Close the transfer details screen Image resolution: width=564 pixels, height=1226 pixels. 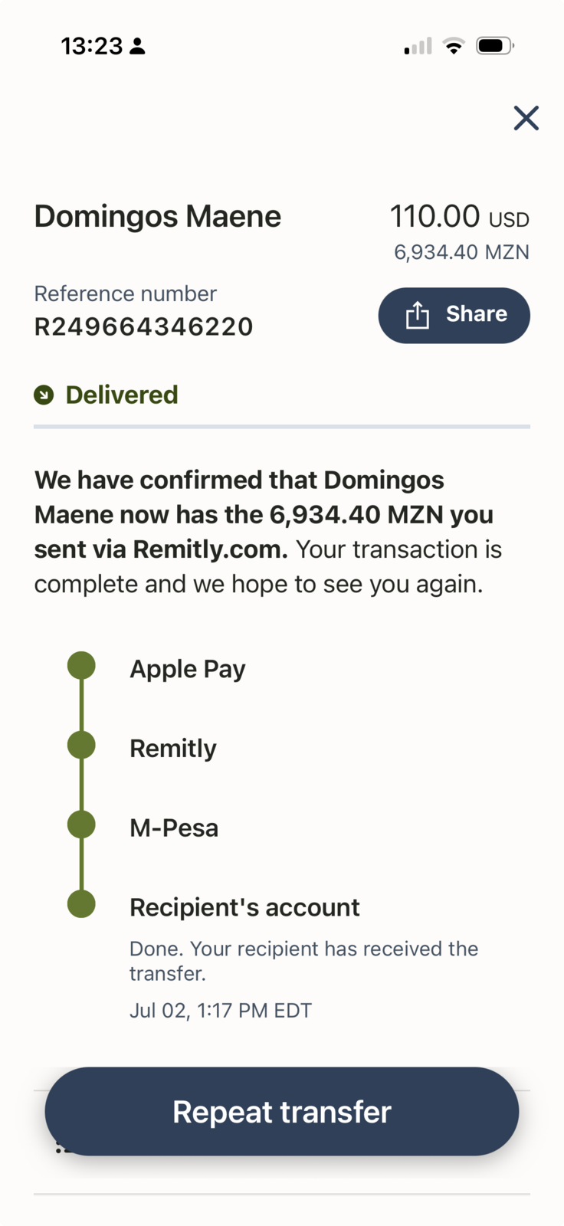coord(526,118)
